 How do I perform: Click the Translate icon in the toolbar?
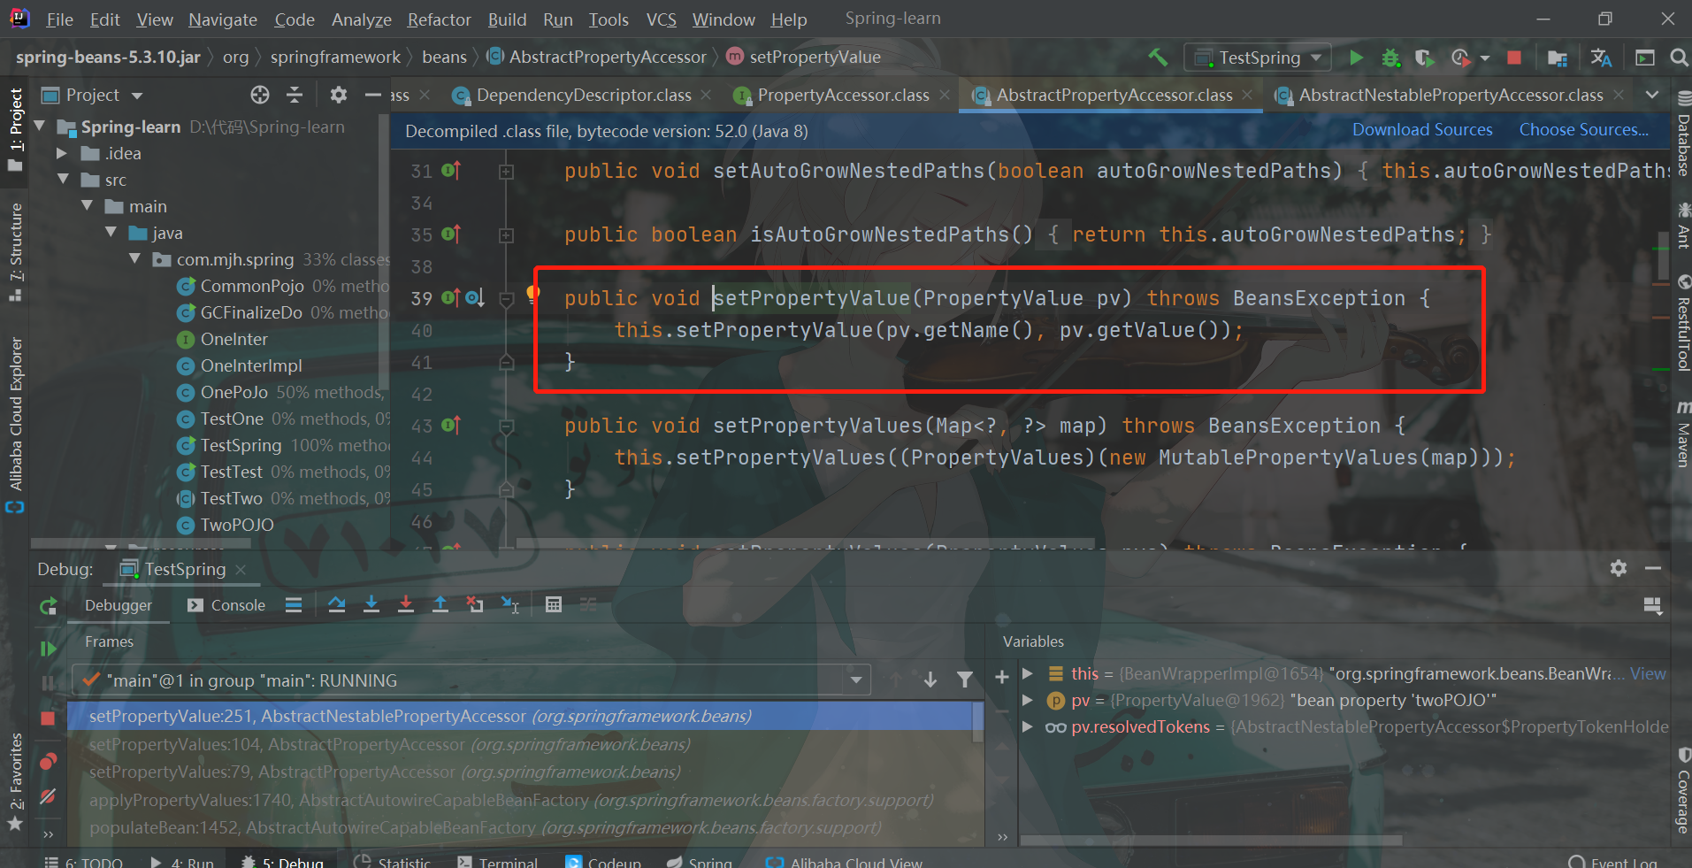1601,58
